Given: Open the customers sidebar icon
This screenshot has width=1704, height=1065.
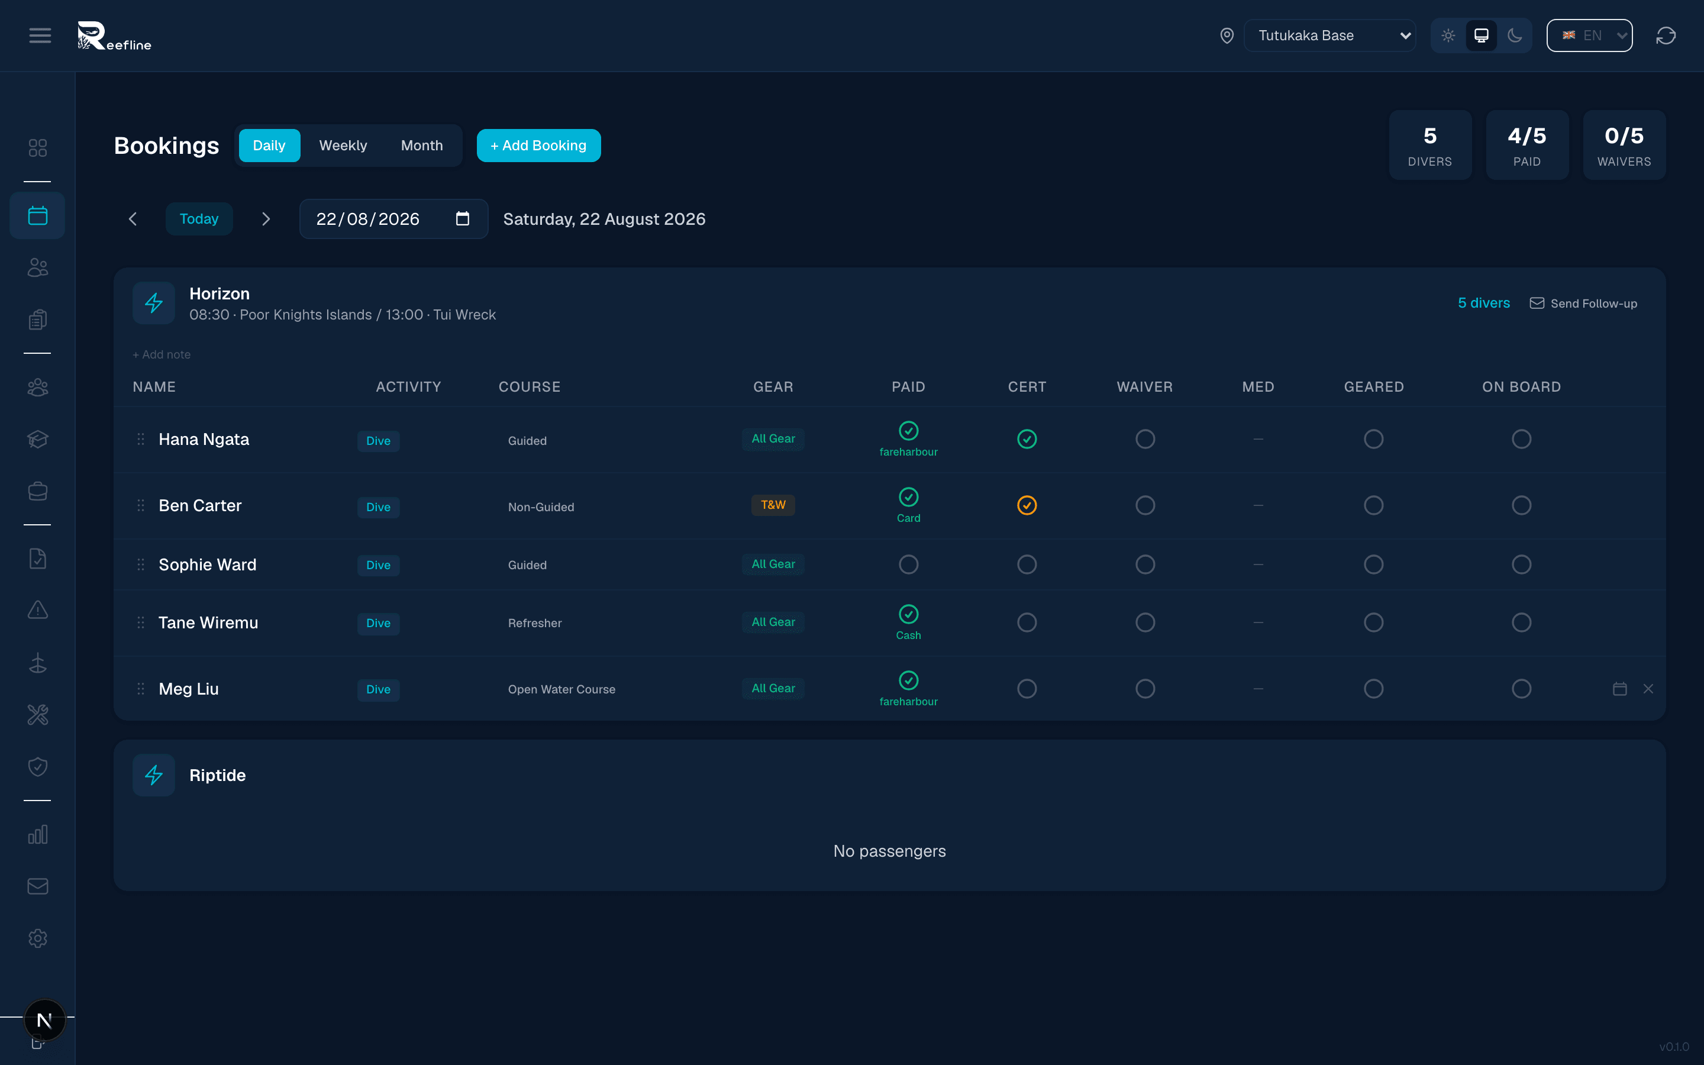Looking at the screenshot, I should point(37,267).
